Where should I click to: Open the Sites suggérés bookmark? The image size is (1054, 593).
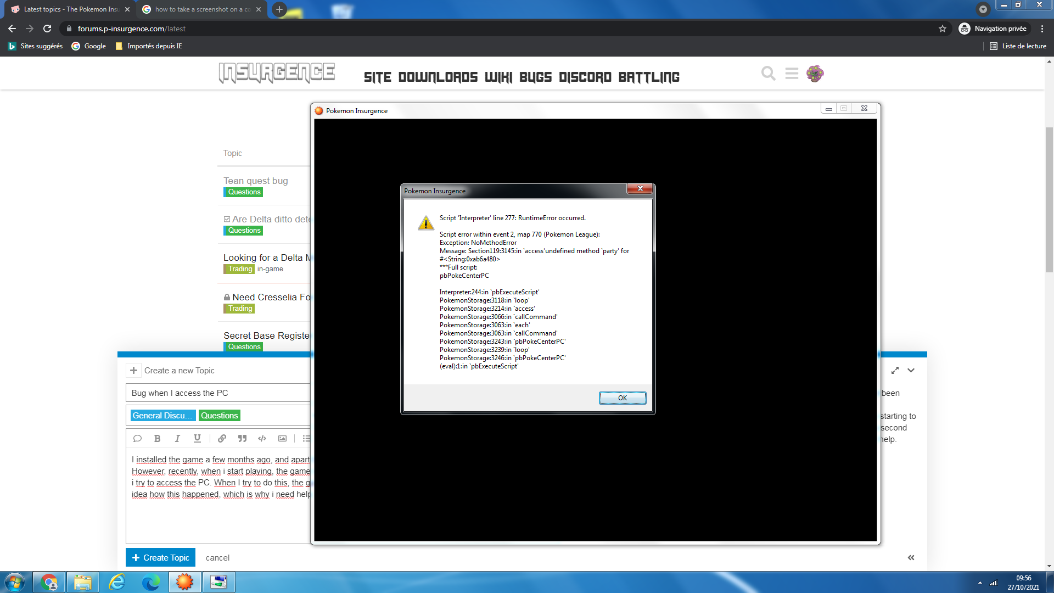(x=36, y=46)
